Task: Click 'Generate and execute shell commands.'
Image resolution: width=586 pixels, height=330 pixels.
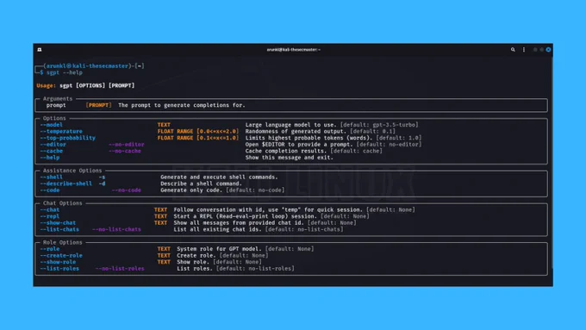Action: coord(219,177)
